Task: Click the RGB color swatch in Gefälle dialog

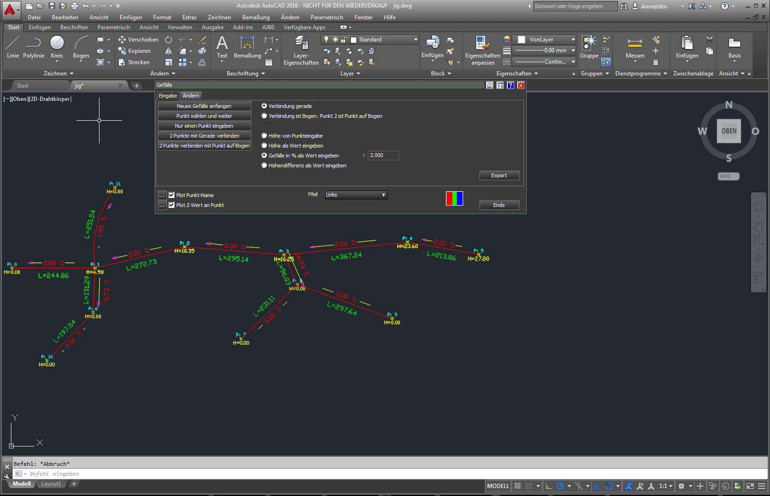Action: pos(454,198)
